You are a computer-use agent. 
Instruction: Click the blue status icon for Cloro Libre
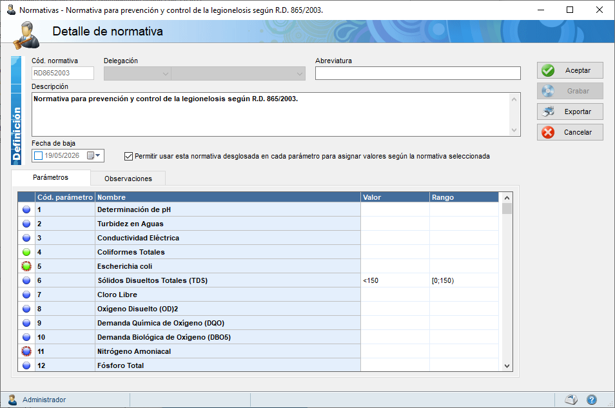(x=26, y=295)
